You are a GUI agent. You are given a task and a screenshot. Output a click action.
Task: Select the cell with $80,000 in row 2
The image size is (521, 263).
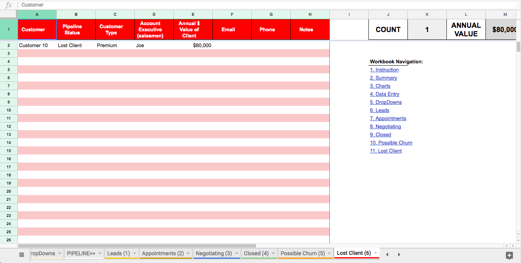(x=193, y=45)
